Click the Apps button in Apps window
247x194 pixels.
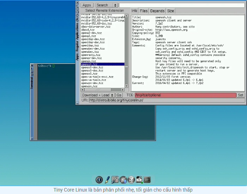[x=87, y=5]
